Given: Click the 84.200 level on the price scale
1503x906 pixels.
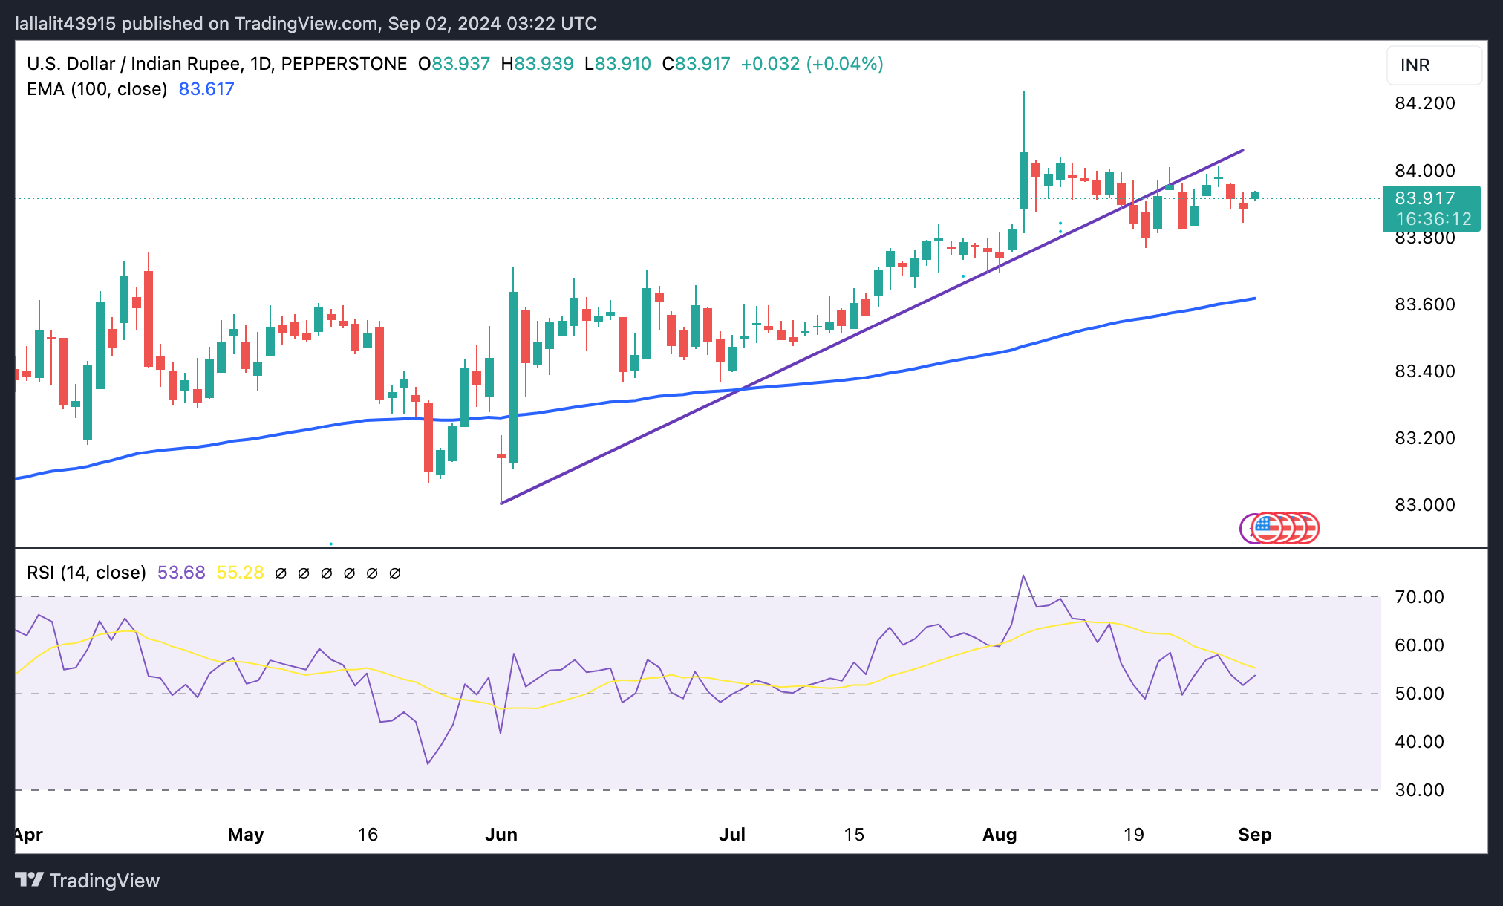Looking at the screenshot, I should point(1424,103).
